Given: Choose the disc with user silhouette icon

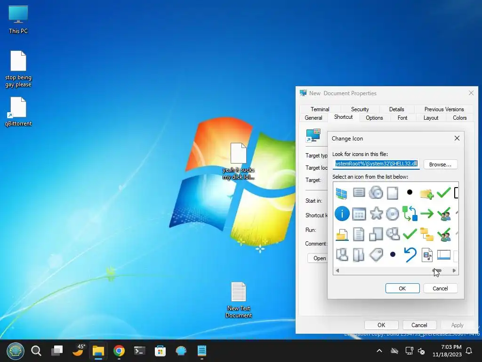Looking at the screenshot, I should click(x=393, y=234).
